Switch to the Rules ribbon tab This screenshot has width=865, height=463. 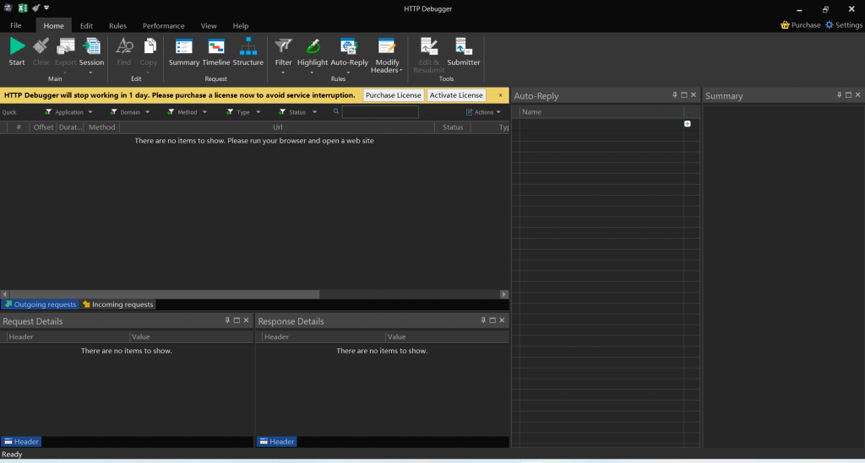coord(117,25)
